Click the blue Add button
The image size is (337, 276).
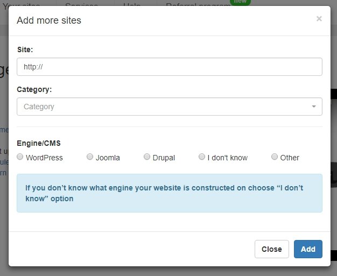(308, 249)
